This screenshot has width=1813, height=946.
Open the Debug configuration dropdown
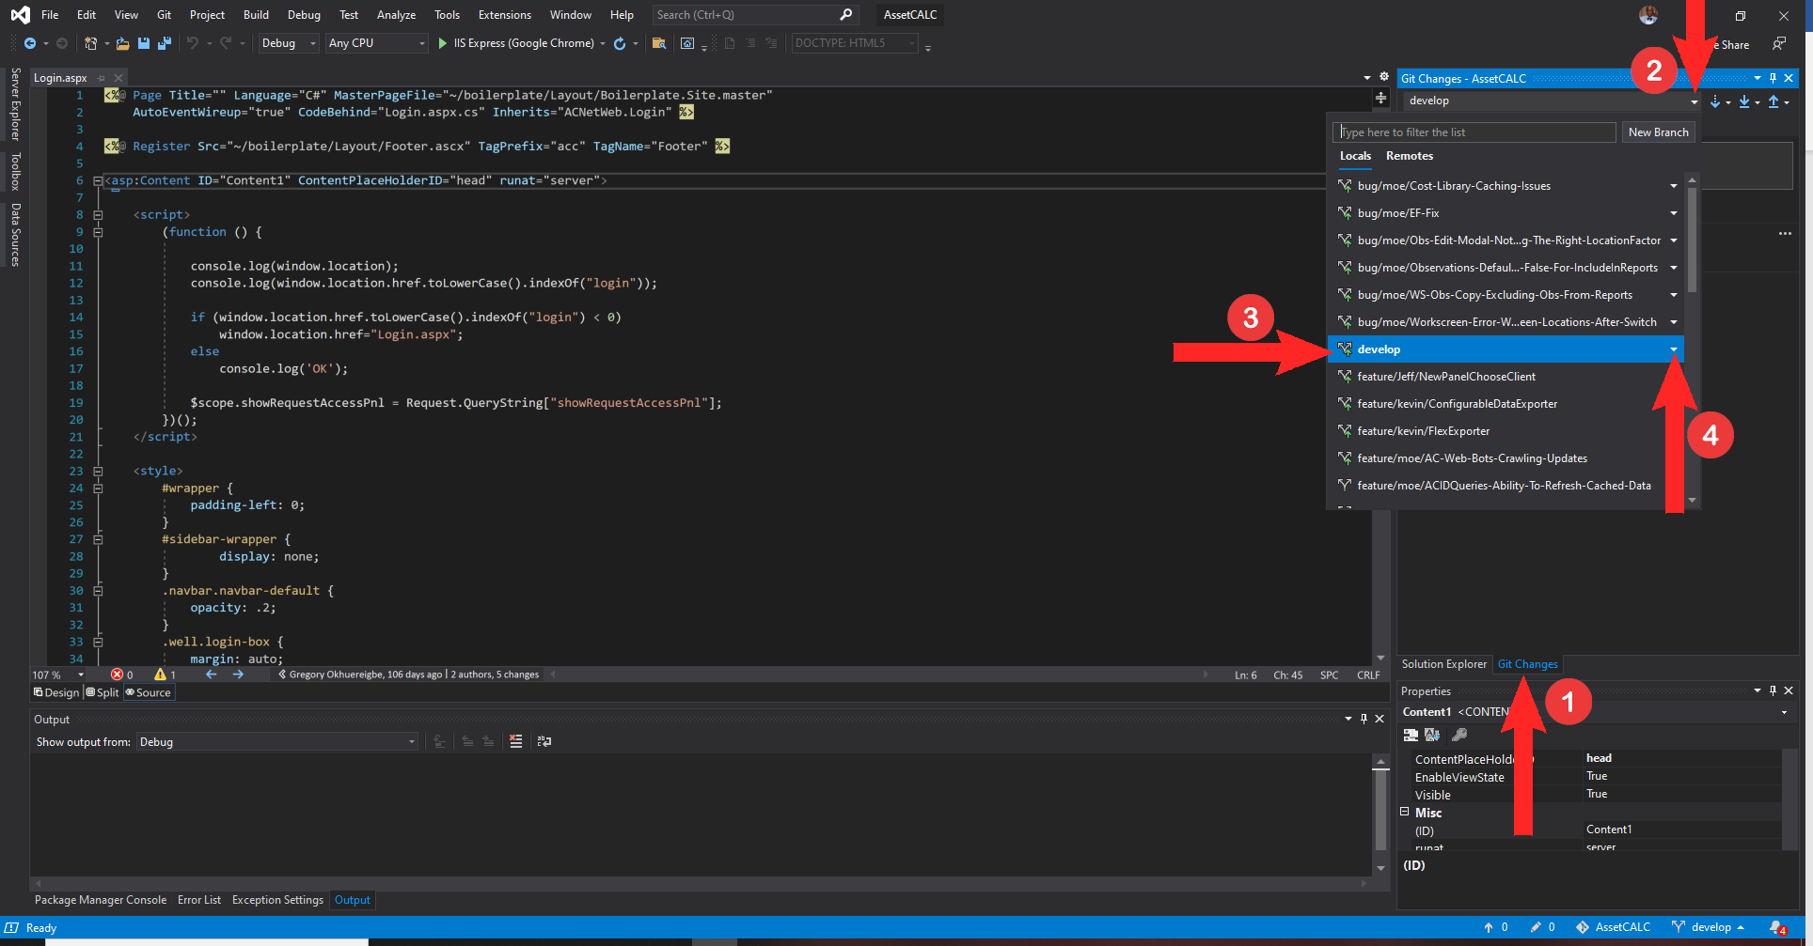coord(289,43)
